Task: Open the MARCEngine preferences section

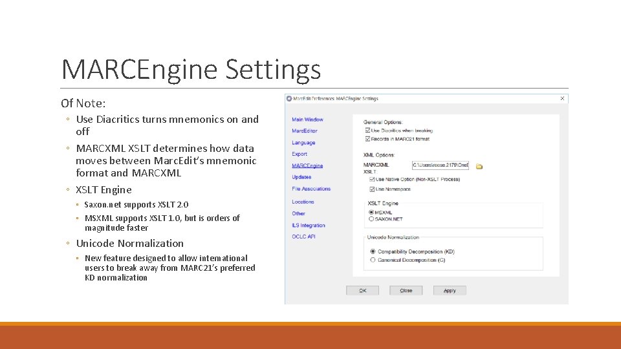Action: (307, 166)
